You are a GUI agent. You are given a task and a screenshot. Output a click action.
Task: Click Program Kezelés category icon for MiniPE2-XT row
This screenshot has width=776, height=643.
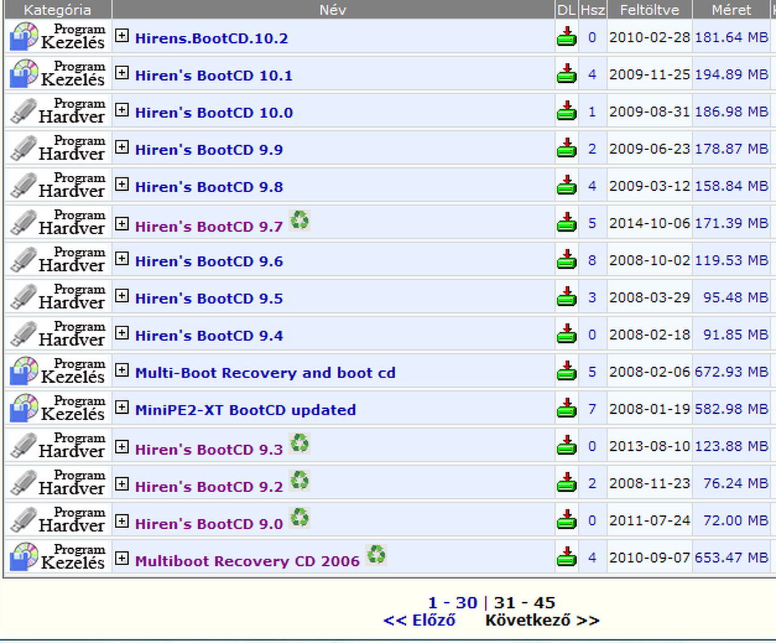click(57, 407)
